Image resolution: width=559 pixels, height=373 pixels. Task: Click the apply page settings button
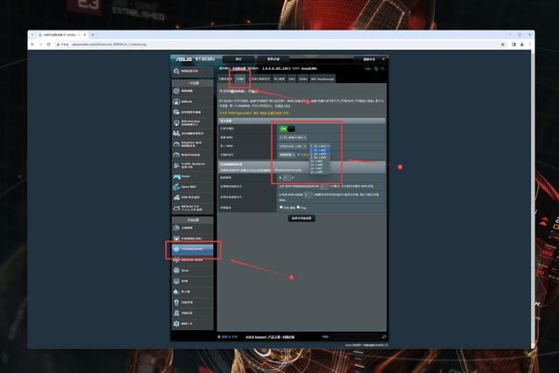[x=300, y=218]
